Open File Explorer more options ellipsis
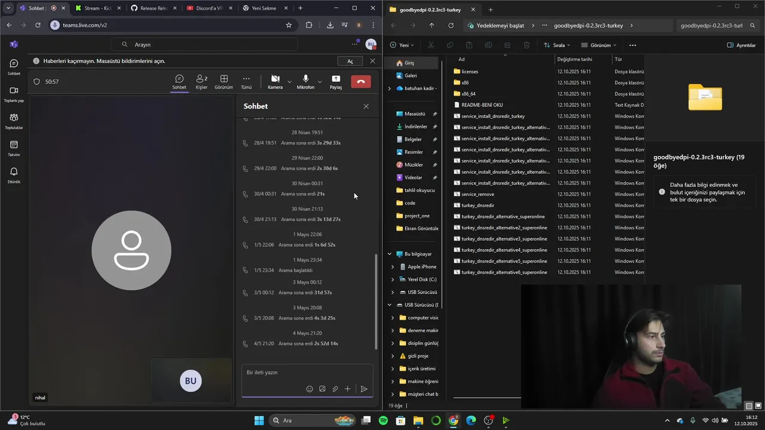Viewport: 765px width, 430px height. point(633,45)
